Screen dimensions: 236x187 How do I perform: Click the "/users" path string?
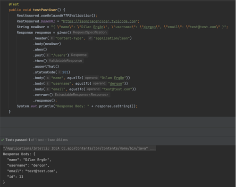click(59, 55)
